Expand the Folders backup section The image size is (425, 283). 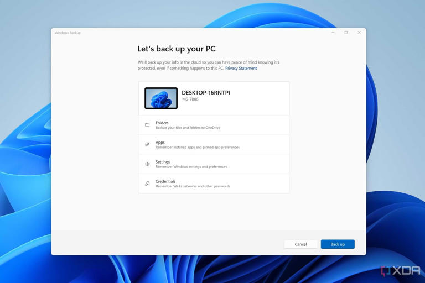point(214,125)
